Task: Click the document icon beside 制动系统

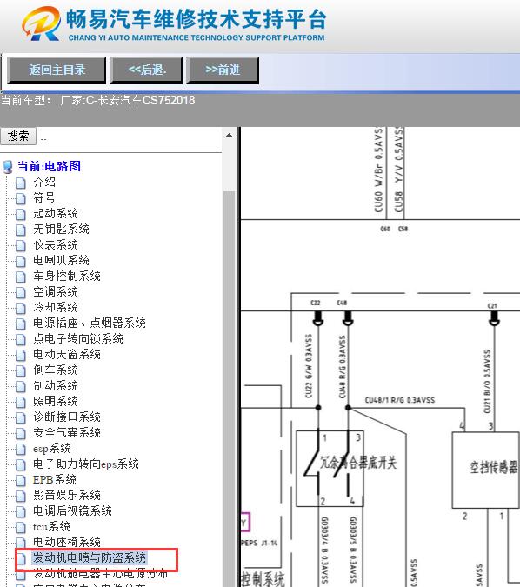Action: [x=21, y=387]
